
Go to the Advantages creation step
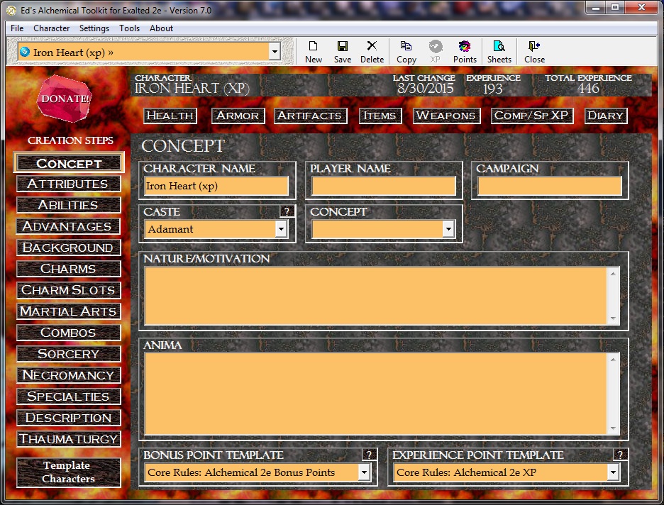69,226
